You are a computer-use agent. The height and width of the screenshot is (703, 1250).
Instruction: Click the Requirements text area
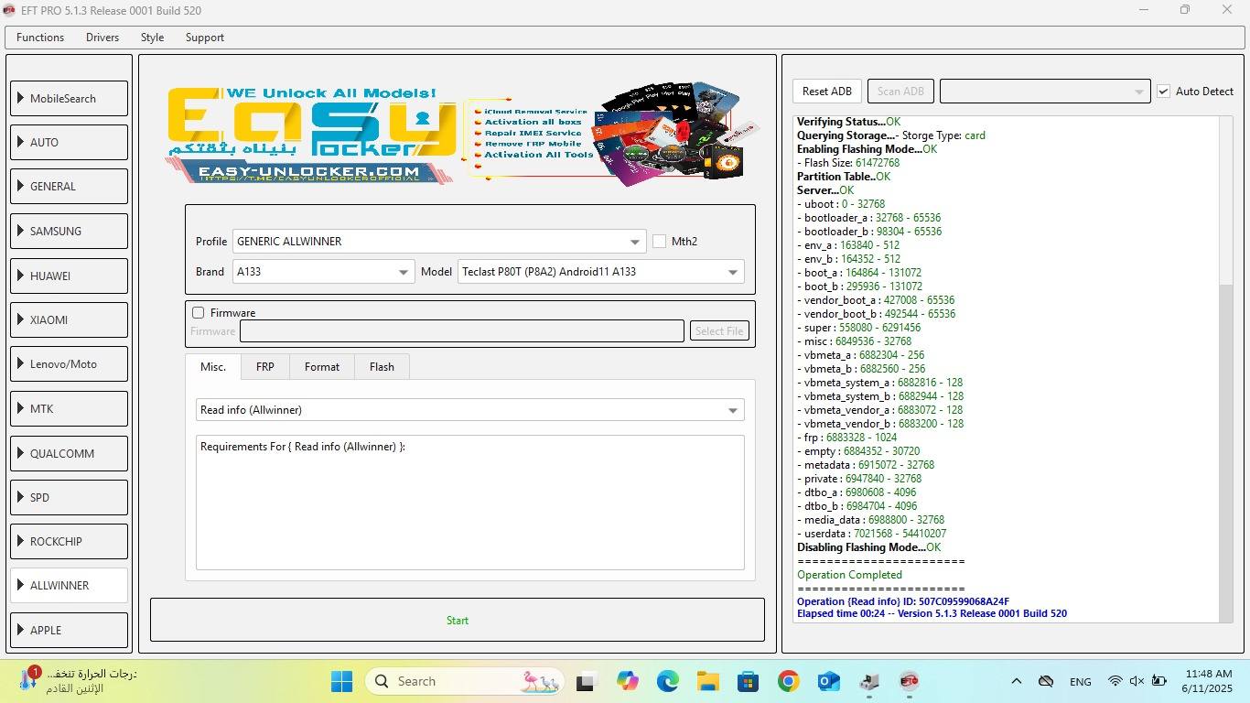[x=469, y=503]
